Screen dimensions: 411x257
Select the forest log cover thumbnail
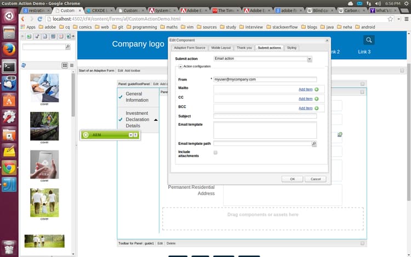point(44,126)
